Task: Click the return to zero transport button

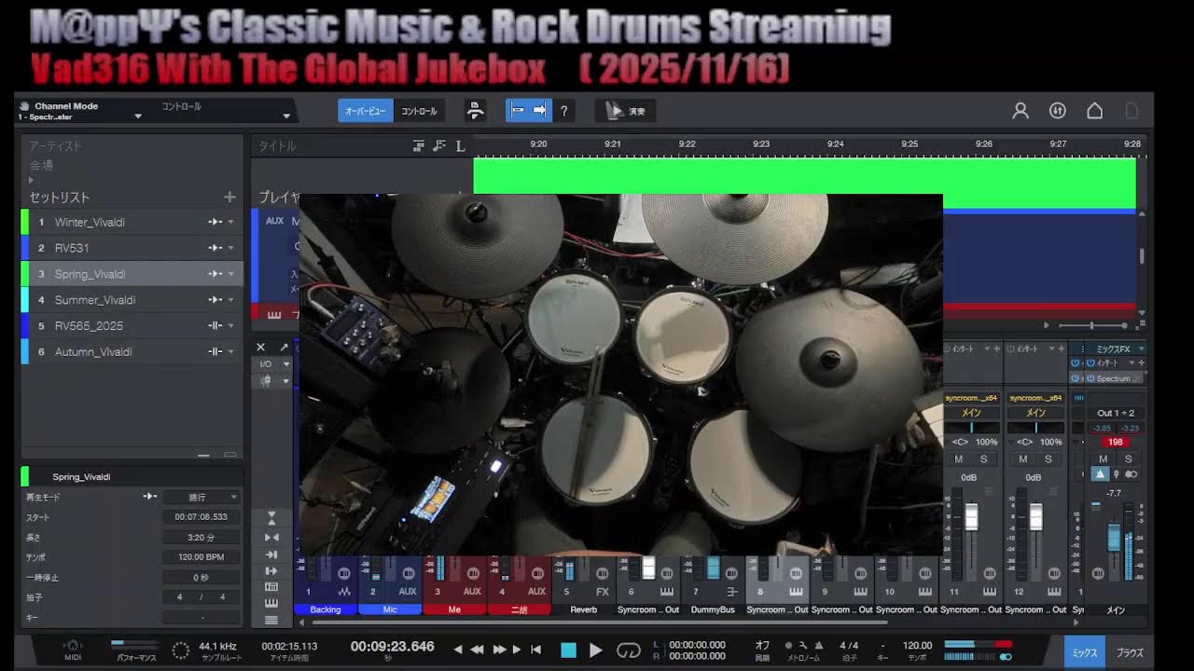Action: (x=535, y=650)
